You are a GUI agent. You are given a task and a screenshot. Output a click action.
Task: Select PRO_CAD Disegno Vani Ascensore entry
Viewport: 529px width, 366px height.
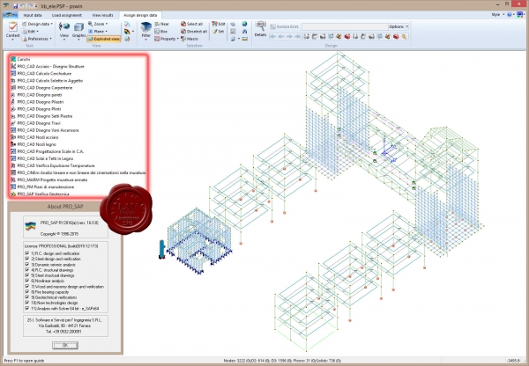(x=45, y=130)
